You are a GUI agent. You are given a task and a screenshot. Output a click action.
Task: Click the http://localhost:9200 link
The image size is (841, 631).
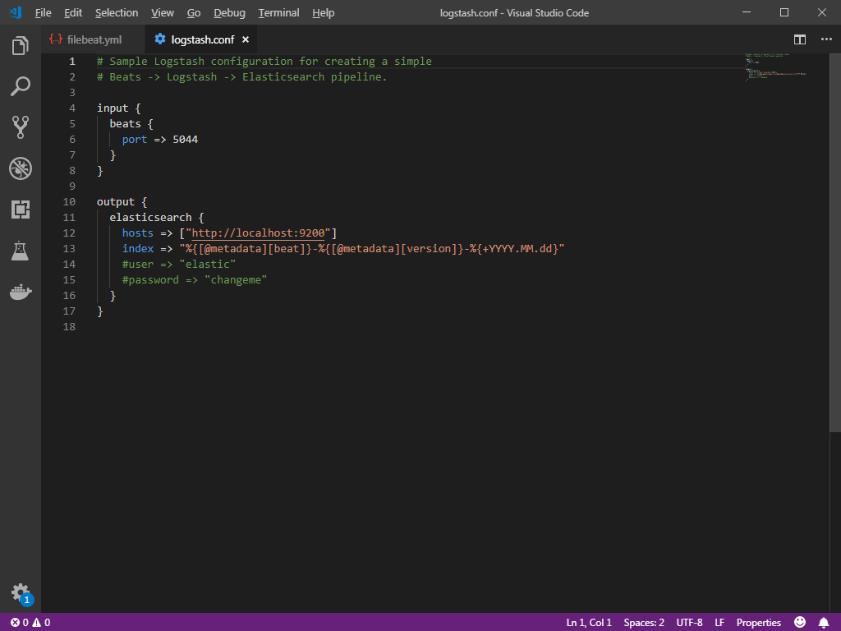point(258,233)
